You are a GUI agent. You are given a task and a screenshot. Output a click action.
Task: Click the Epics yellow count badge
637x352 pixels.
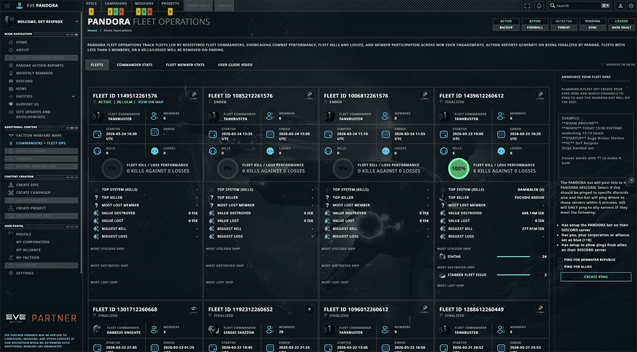tap(91, 11)
